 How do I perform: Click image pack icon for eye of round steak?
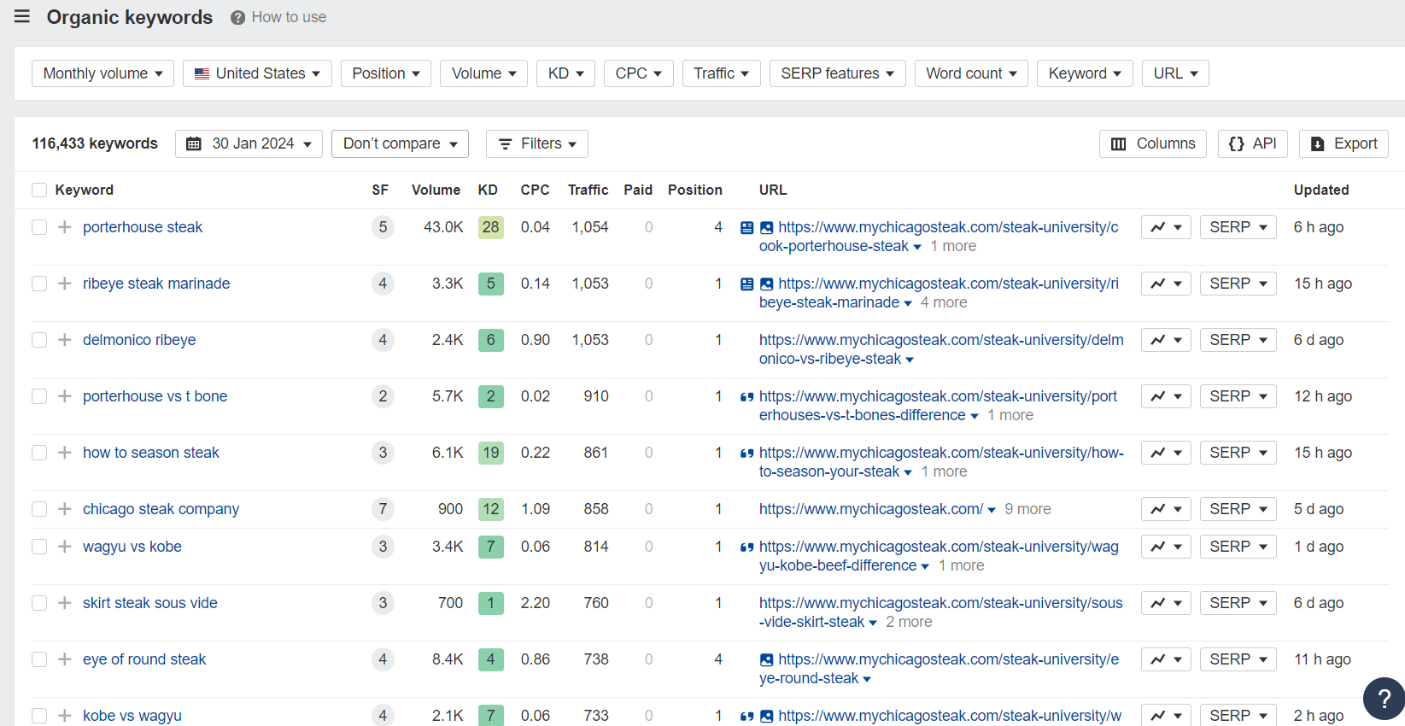tap(767, 659)
